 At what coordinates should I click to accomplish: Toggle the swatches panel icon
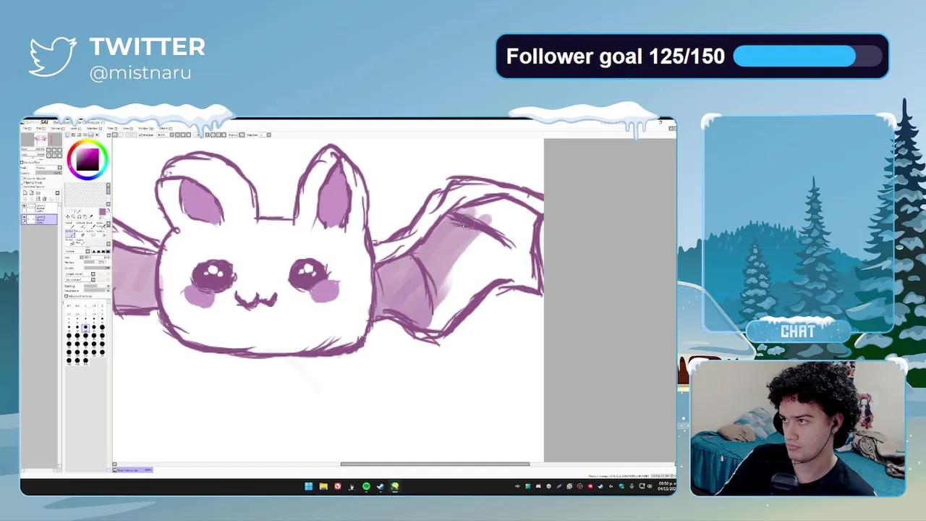(91, 135)
